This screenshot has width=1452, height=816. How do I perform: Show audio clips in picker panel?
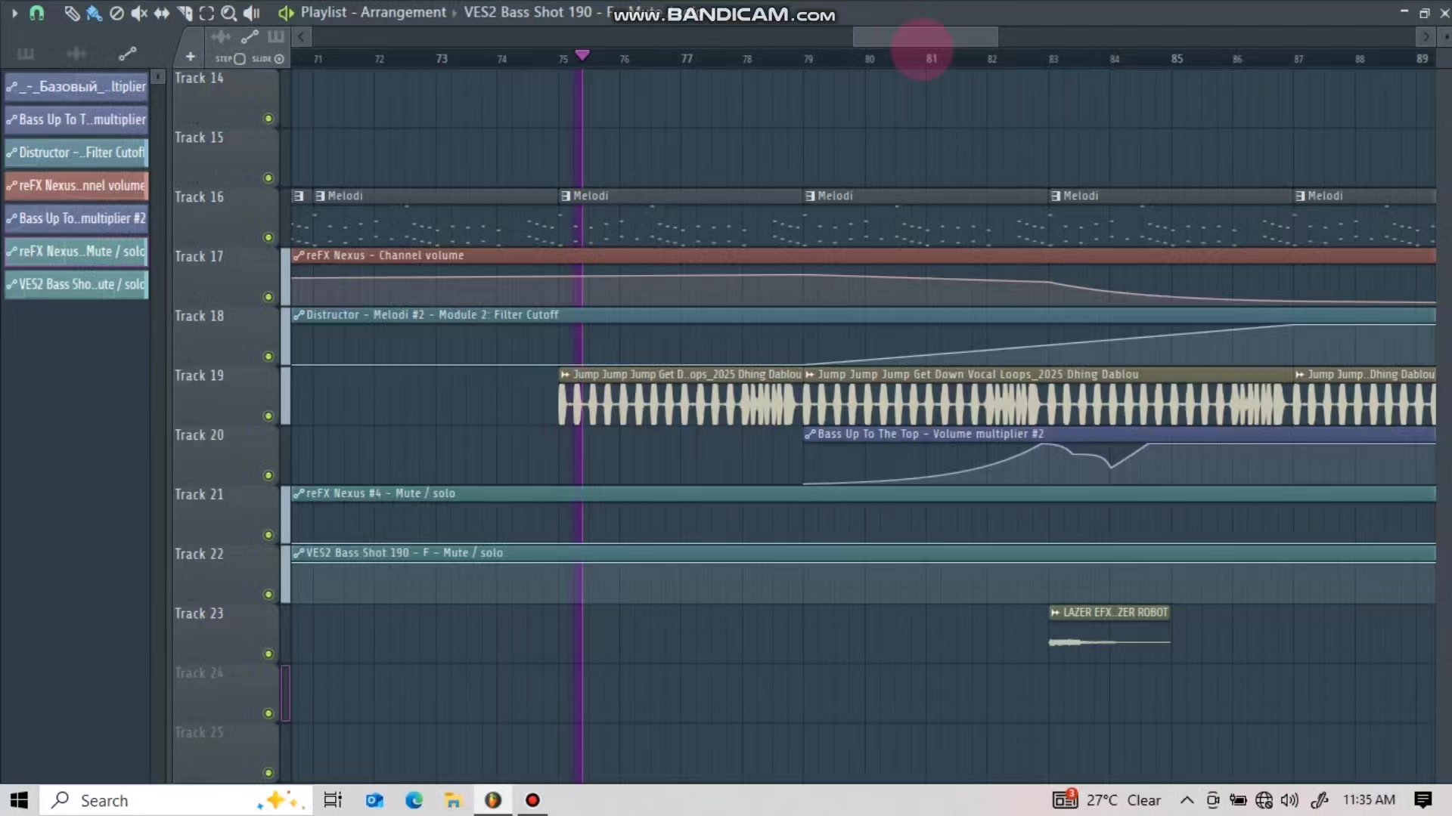click(76, 53)
